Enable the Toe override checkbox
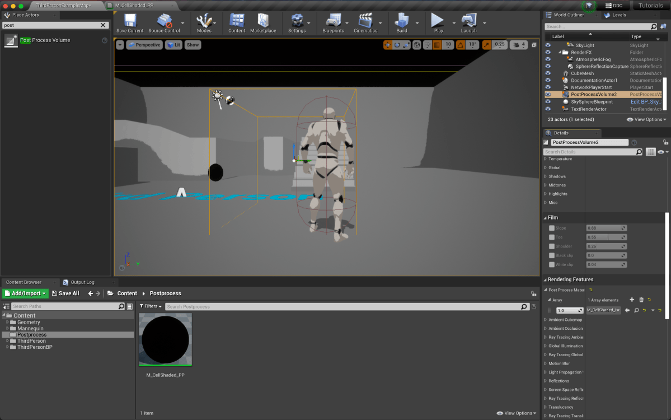 (x=552, y=237)
